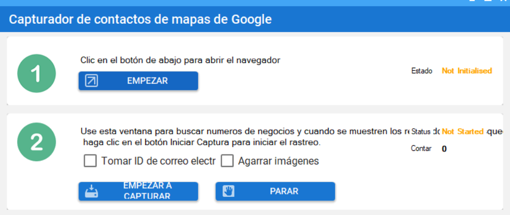510x215 pixels.
Task: Start the browser with the EMPEZAR button
Action: tap(138, 81)
